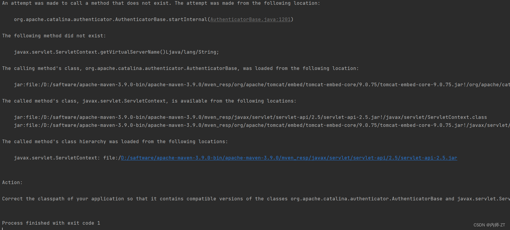Click 'org.apache.catalina.authenticator.AuthenticatorBase.startInternal' text
Screen dimensions: 510x230
tap(110, 20)
